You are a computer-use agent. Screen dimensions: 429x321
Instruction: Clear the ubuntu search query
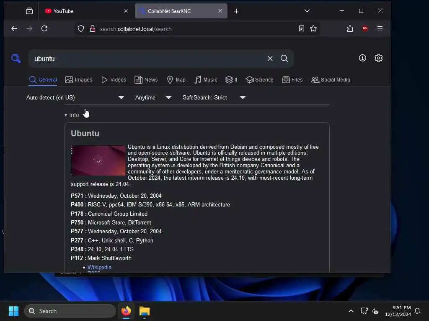click(270, 59)
